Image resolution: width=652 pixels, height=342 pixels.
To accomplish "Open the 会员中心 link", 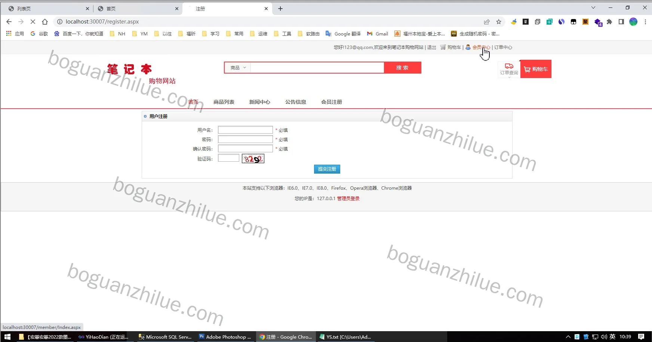I will 481,47.
